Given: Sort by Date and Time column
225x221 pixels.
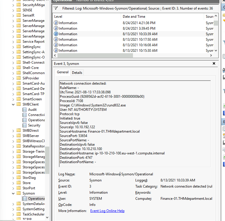Looking at the screenshot, I should point(162,17).
